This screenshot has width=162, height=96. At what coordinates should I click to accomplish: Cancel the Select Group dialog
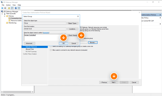point(74,43)
